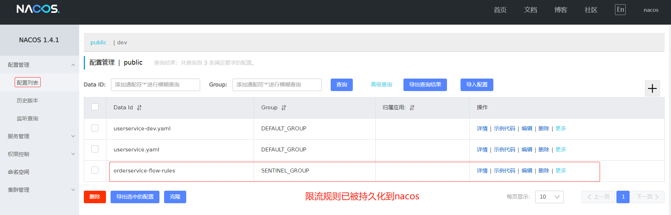Screen dimensions: 671x215
Task: Sort by Group column arrows
Action: tap(284, 107)
